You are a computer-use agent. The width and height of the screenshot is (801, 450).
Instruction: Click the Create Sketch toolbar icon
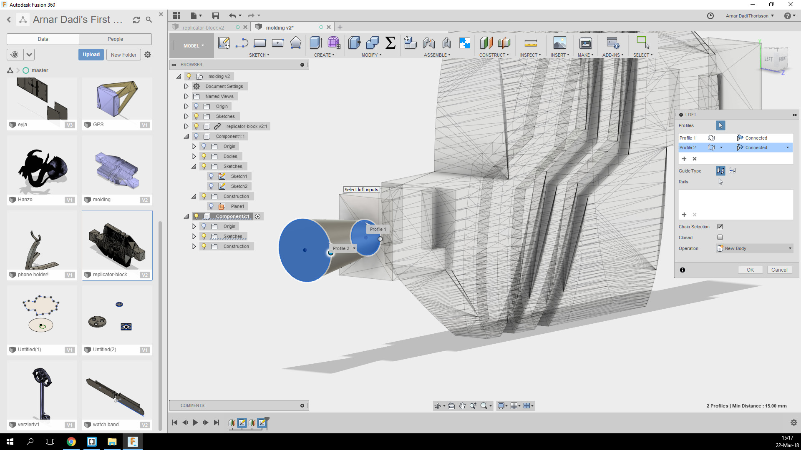tap(224, 43)
